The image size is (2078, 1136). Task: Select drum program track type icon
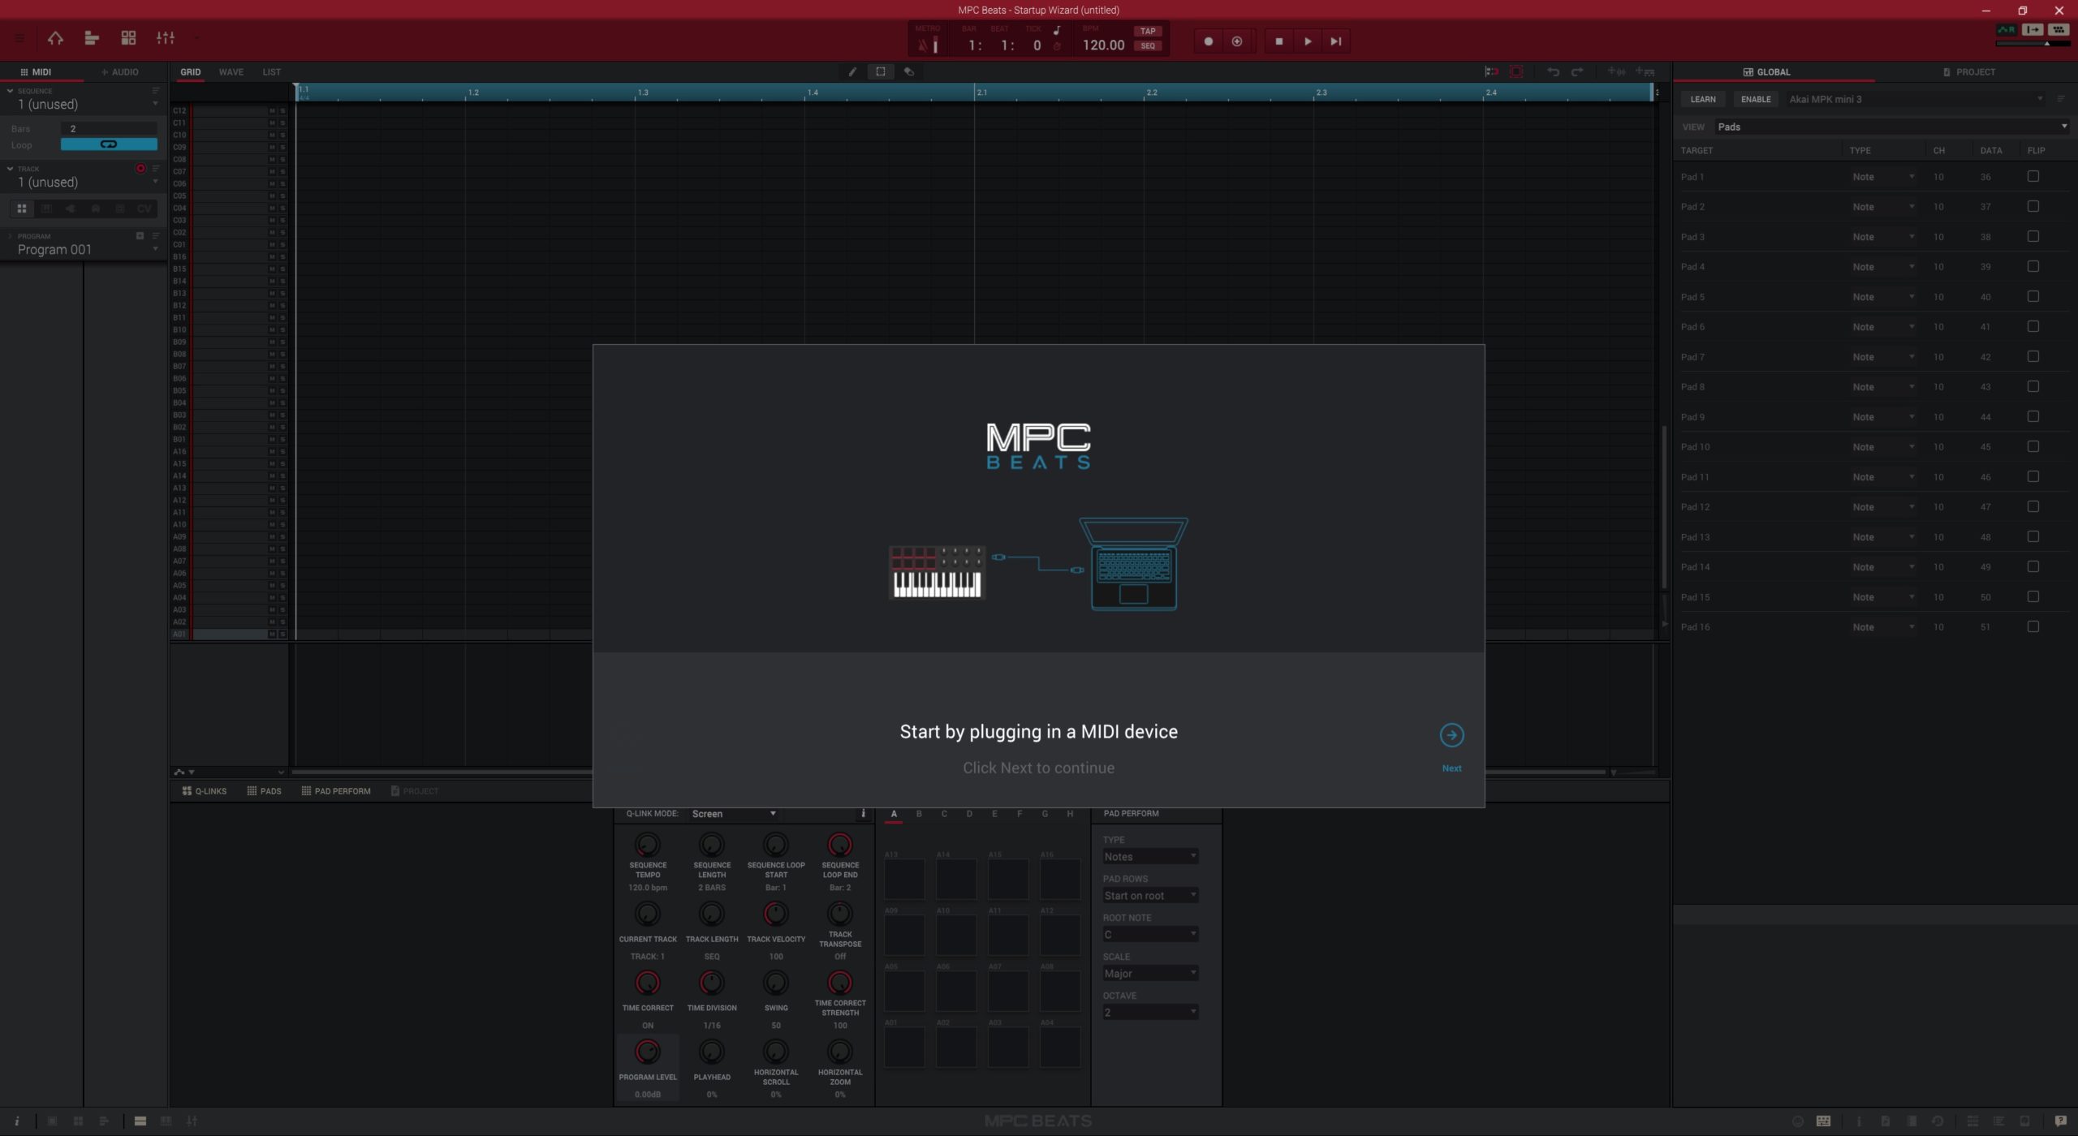22,209
